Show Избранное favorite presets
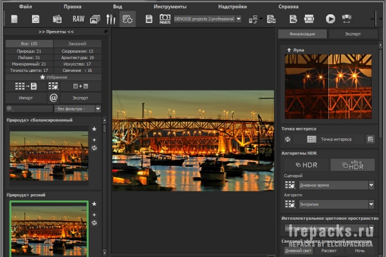The height and width of the screenshot is (257, 386). coord(53,77)
